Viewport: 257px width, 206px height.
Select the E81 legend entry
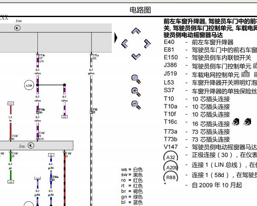(210, 50)
